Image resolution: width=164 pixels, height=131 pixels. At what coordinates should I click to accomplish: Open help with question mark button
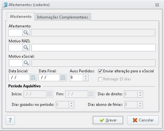(10, 120)
